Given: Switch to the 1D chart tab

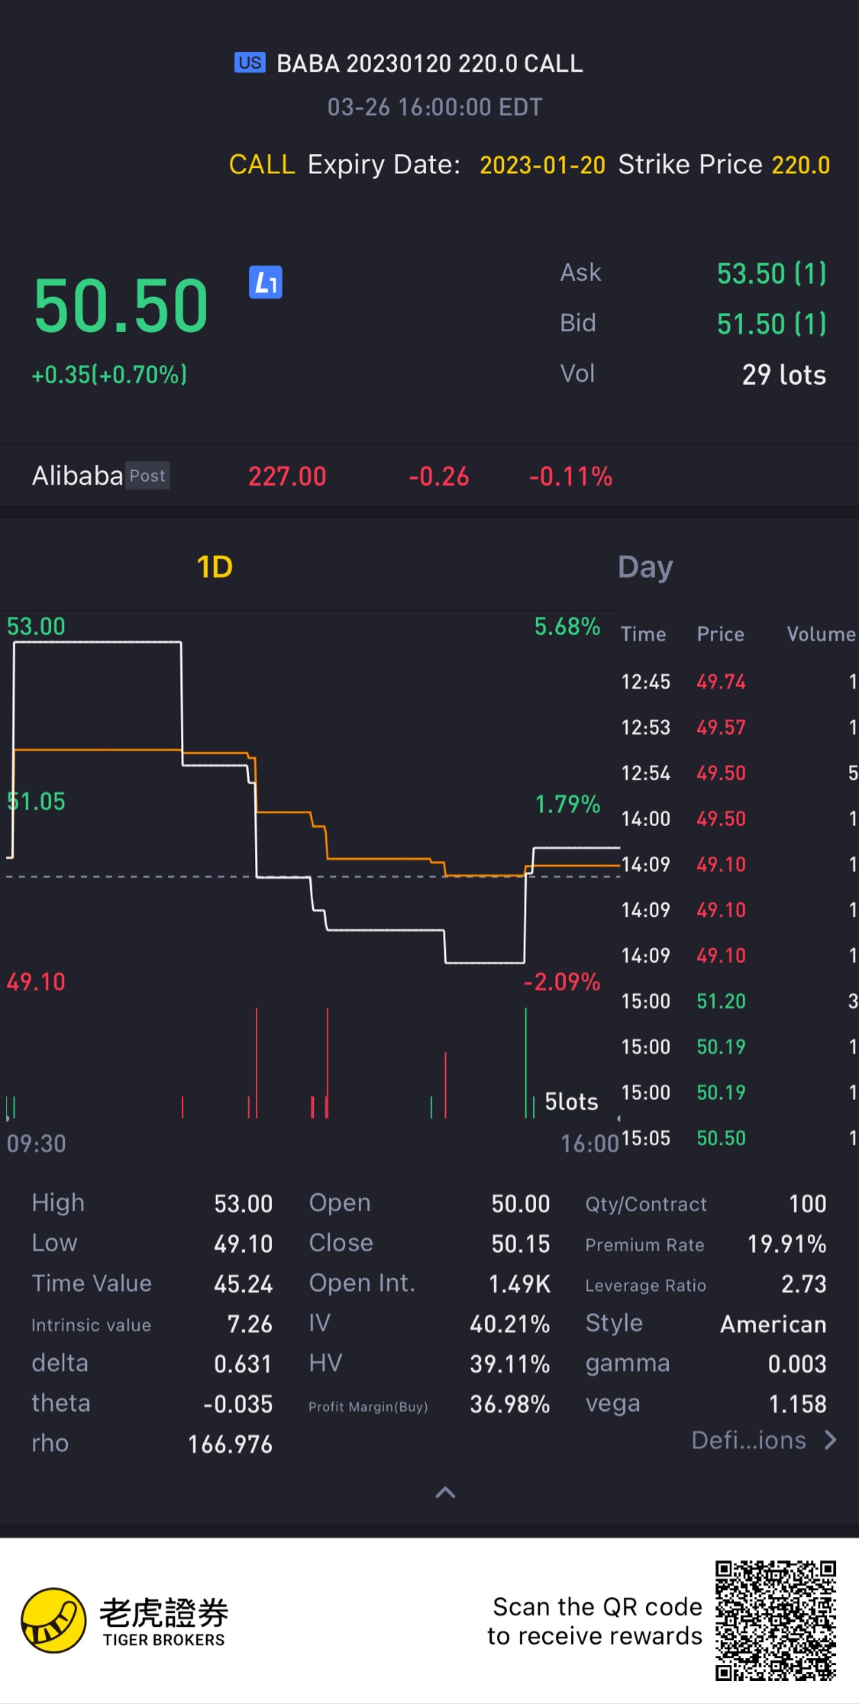Looking at the screenshot, I should pos(215,566).
